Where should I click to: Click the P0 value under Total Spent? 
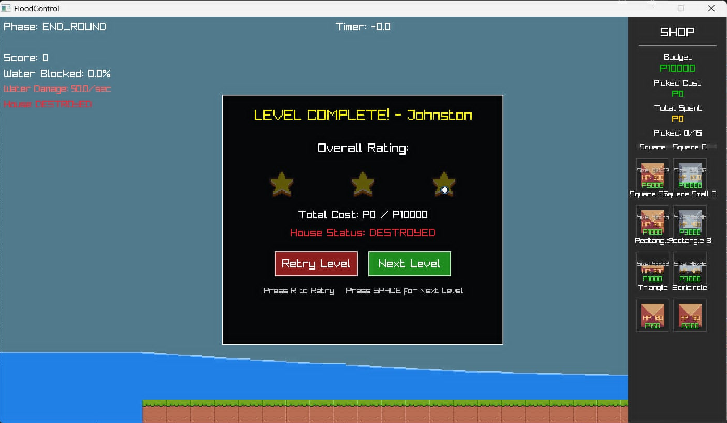pos(678,119)
